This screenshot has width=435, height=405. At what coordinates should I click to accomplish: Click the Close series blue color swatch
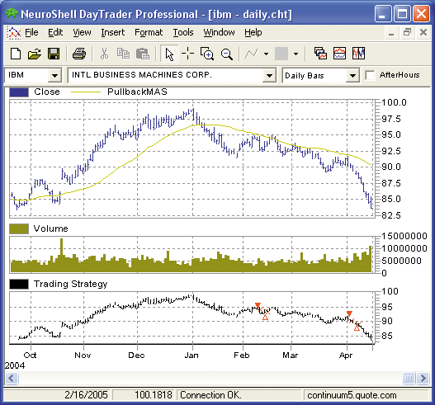(19, 92)
